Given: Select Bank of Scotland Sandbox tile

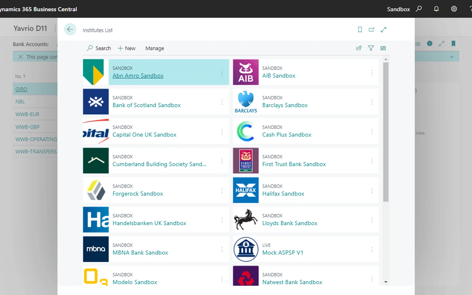Looking at the screenshot, I should tap(156, 101).
